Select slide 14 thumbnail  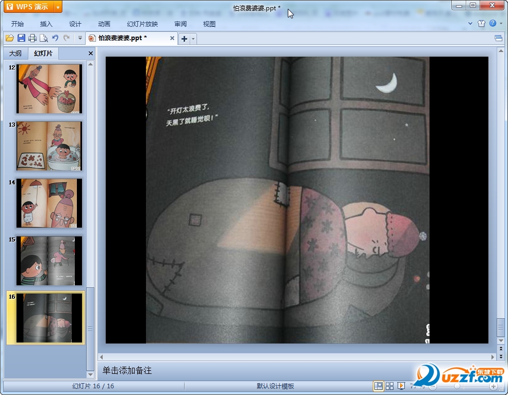pyautogui.click(x=49, y=203)
